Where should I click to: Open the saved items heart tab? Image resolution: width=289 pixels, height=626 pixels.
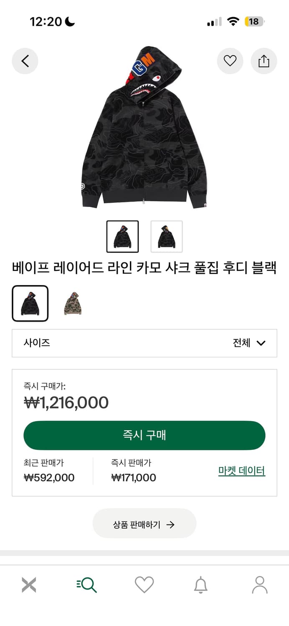pos(144,584)
